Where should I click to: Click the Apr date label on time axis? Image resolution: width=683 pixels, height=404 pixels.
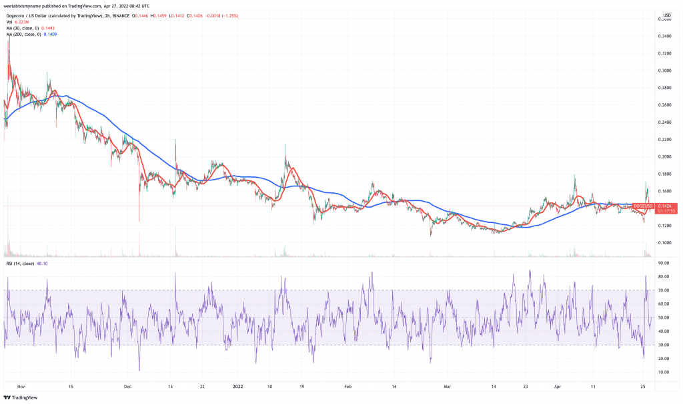(x=558, y=386)
